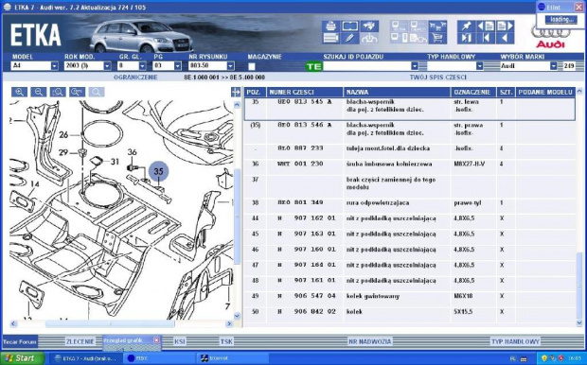Viewport: 587px width, 365px height.
Task: Open the bottom TYP HANDLOWY tab
Action: click(x=515, y=341)
